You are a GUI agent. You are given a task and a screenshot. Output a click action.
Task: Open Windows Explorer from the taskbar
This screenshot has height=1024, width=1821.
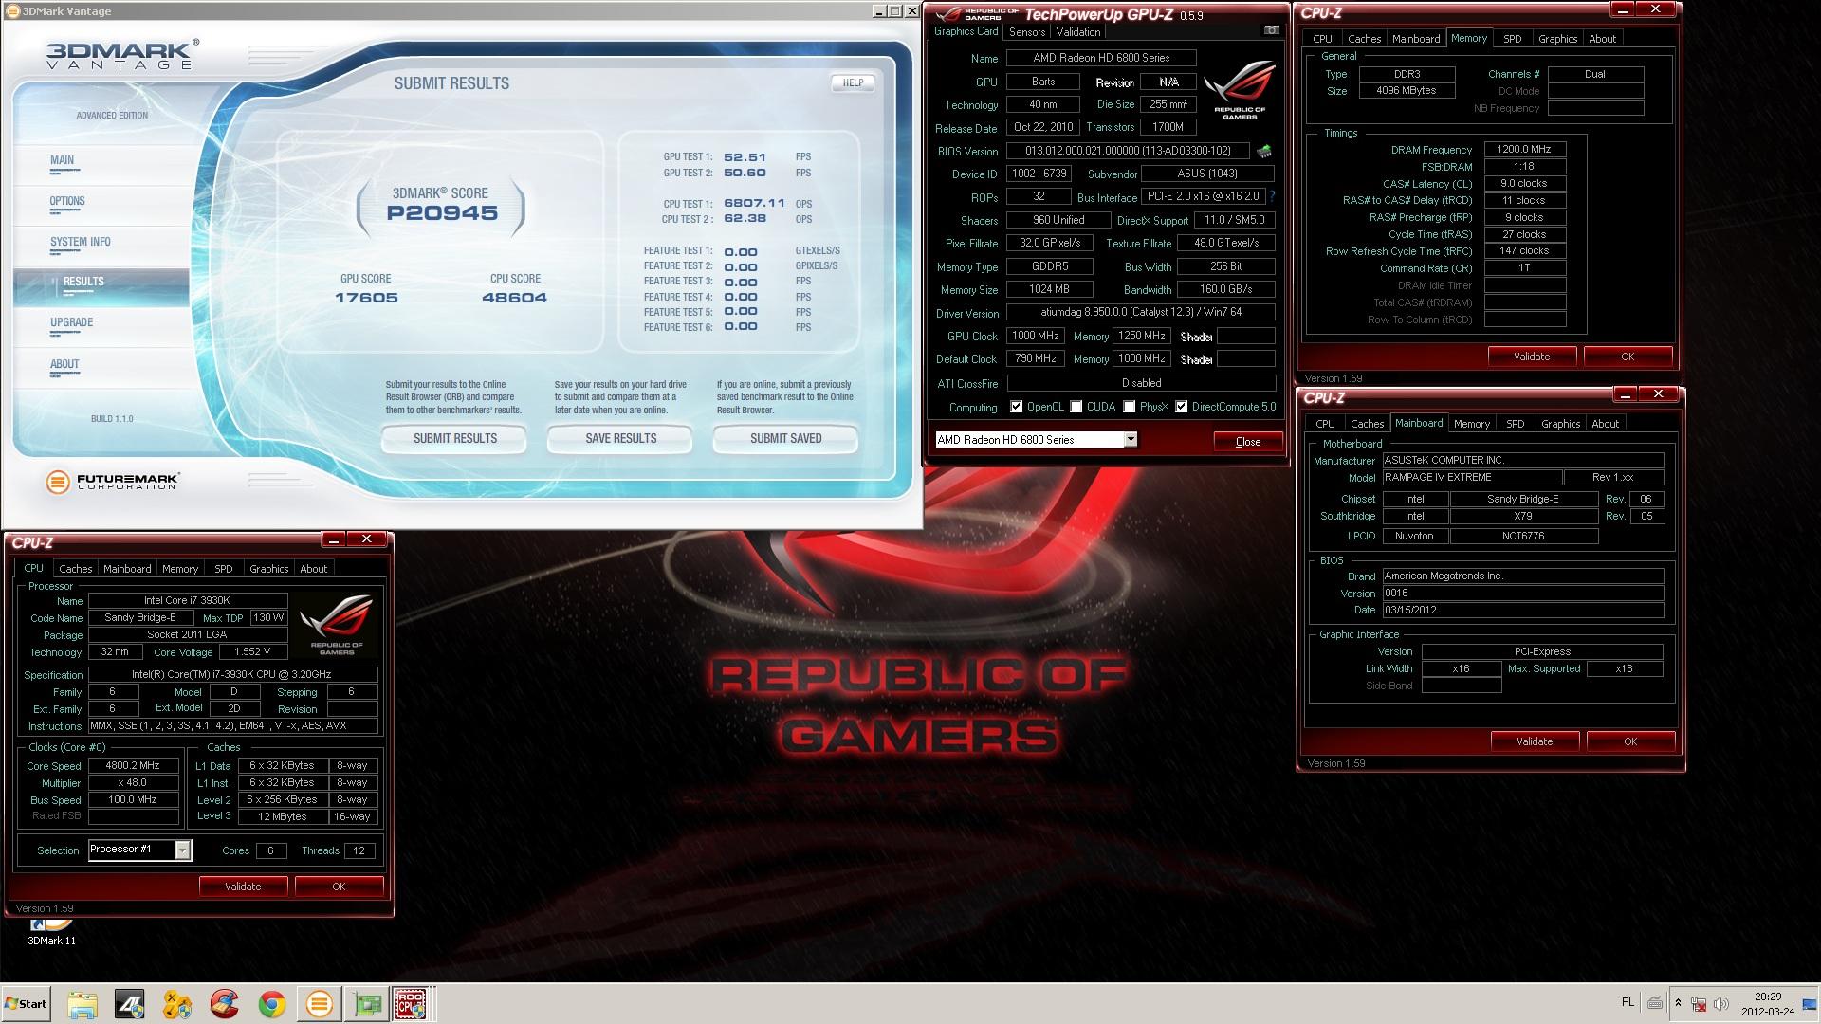(83, 1004)
